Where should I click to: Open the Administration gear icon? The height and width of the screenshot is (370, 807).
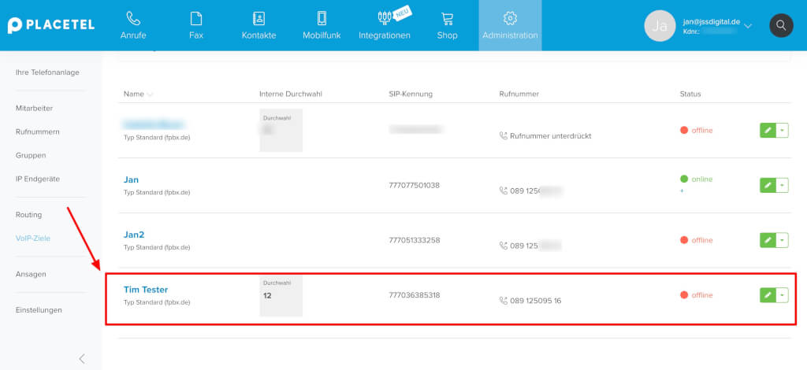click(x=510, y=19)
